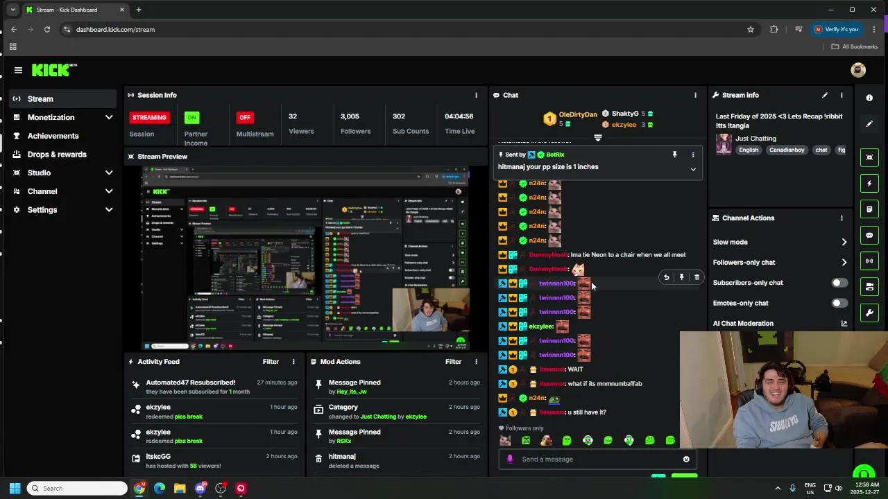Expand the pinned BotRix message chevron
The height and width of the screenshot is (499, 888).
(693, 170)
